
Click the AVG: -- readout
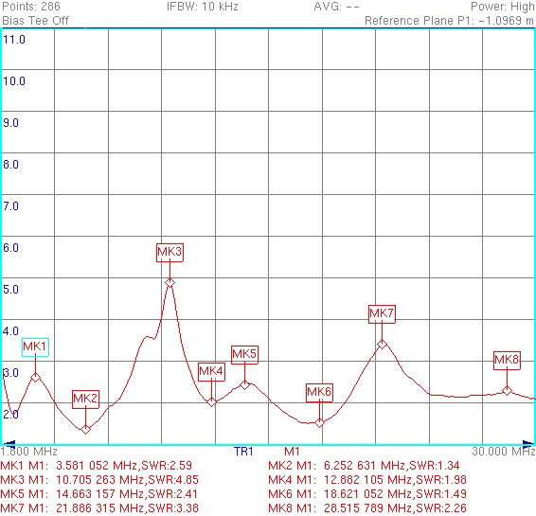[336, 6]
